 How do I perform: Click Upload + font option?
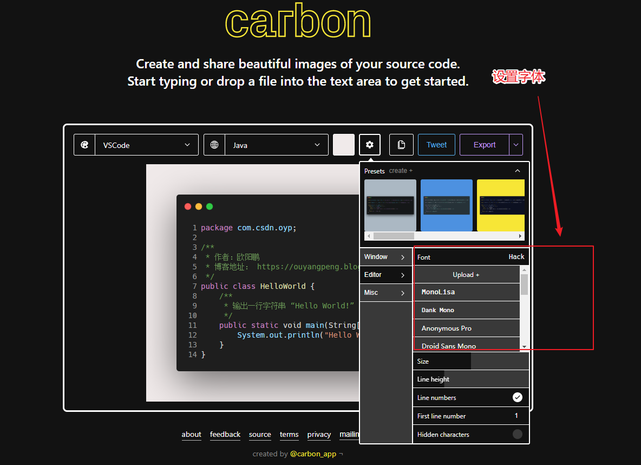point(466,275)
